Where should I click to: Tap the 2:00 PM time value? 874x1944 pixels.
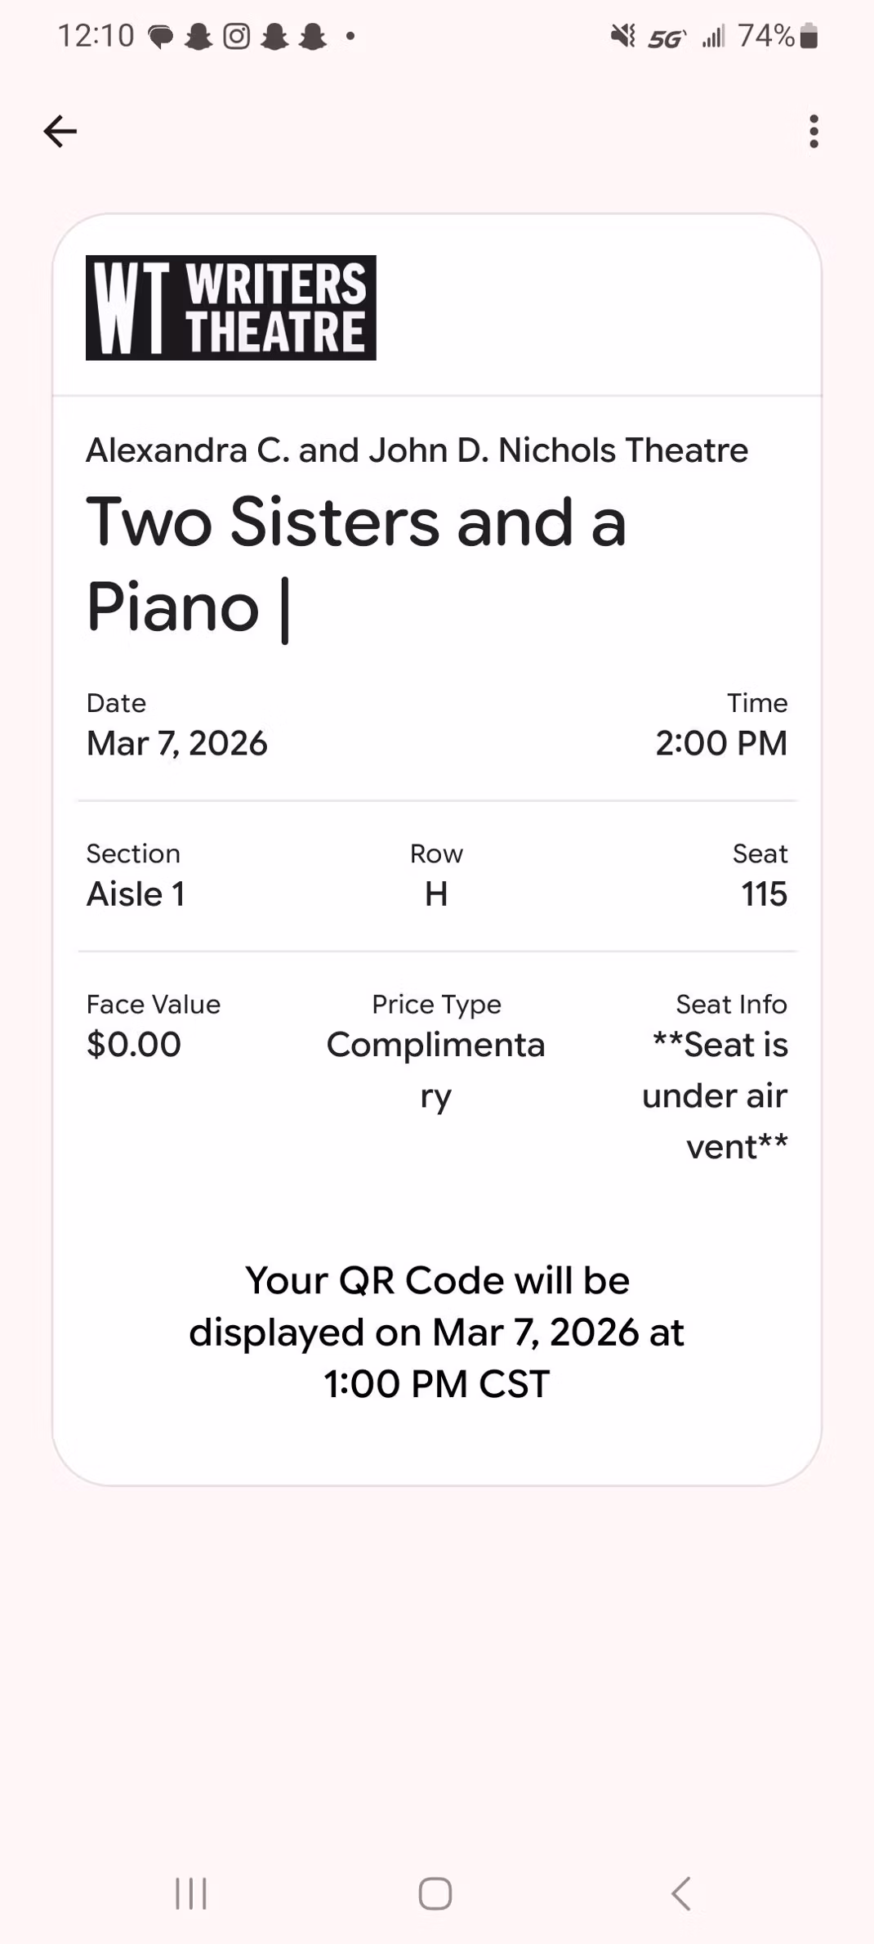tap(721, 743)
